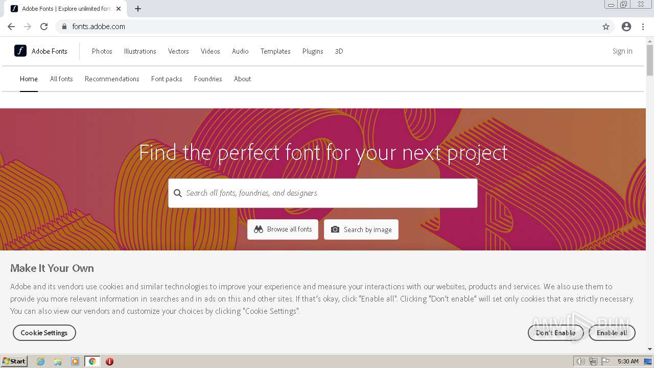Switch to the Foundries tab
This screenshot has width=654, height=368.
208,79
